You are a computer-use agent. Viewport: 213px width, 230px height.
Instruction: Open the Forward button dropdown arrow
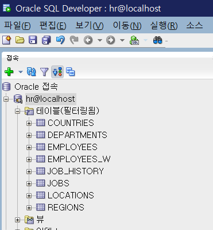122,40
